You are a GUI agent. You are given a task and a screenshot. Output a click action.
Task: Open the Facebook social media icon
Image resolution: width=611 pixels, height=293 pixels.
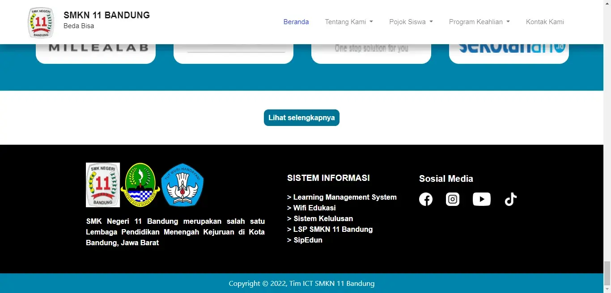click(x=426, y=199)
